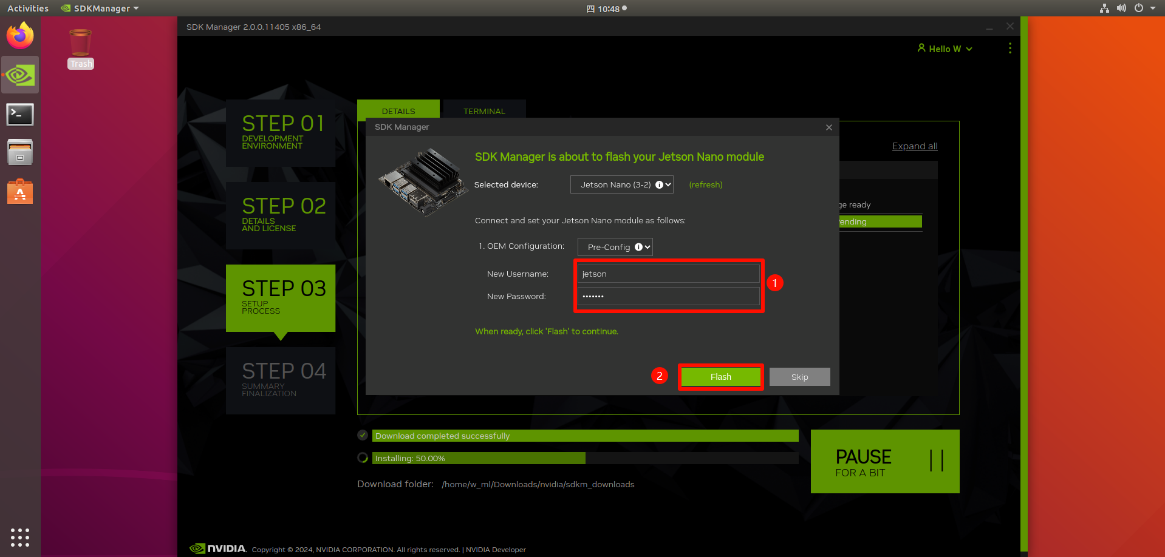
Task: Click the Expand all link
Action: pos(914,146)
